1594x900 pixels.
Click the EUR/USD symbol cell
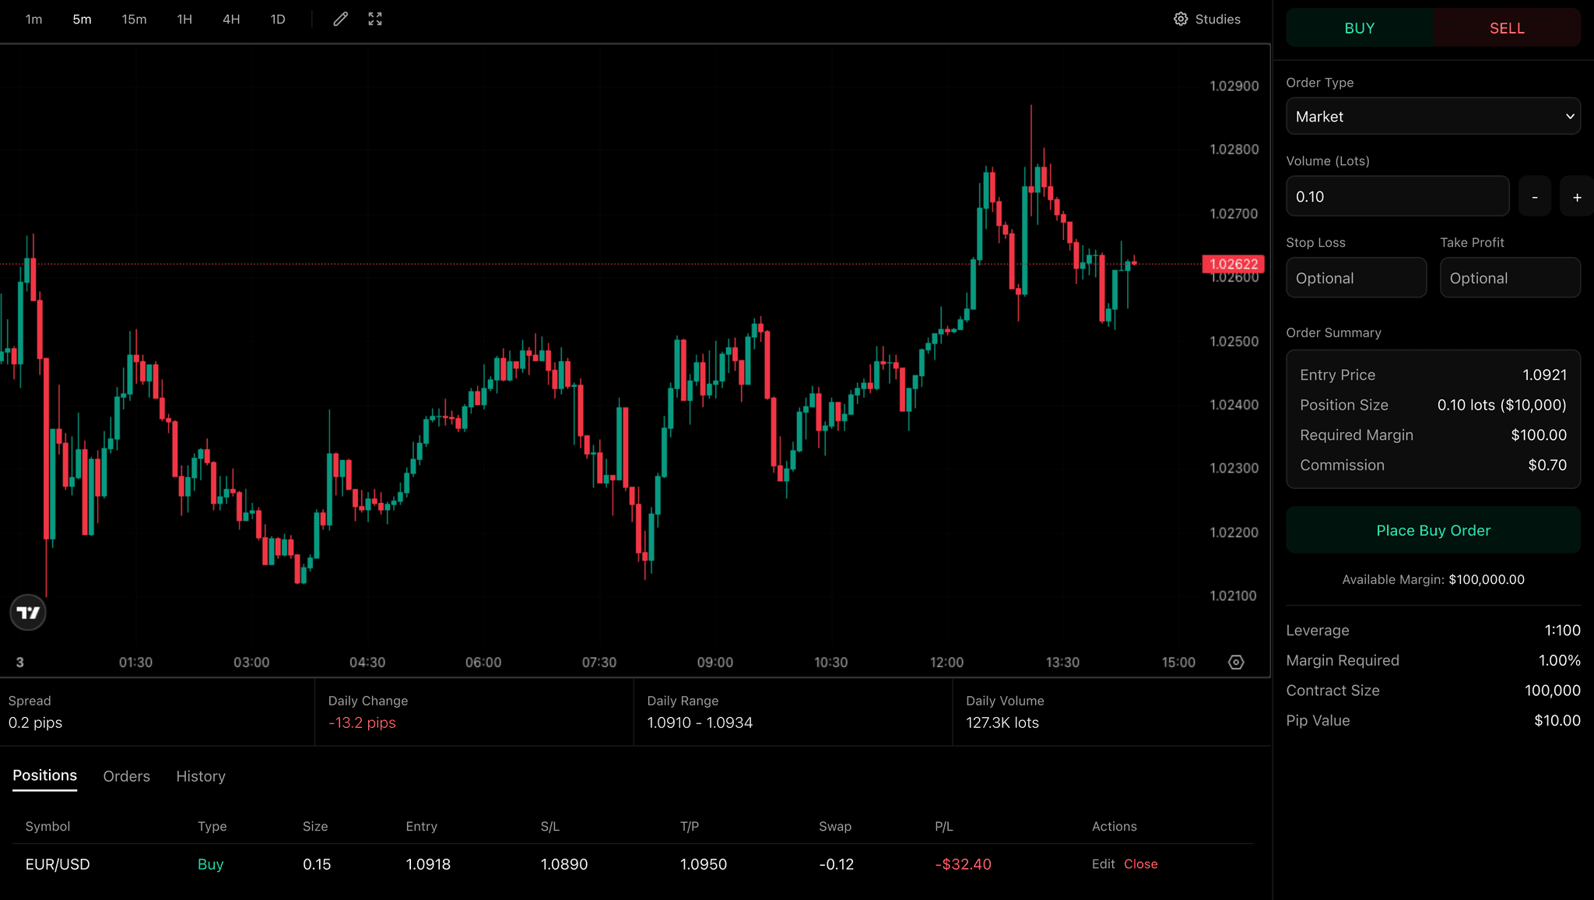point(58,864)
